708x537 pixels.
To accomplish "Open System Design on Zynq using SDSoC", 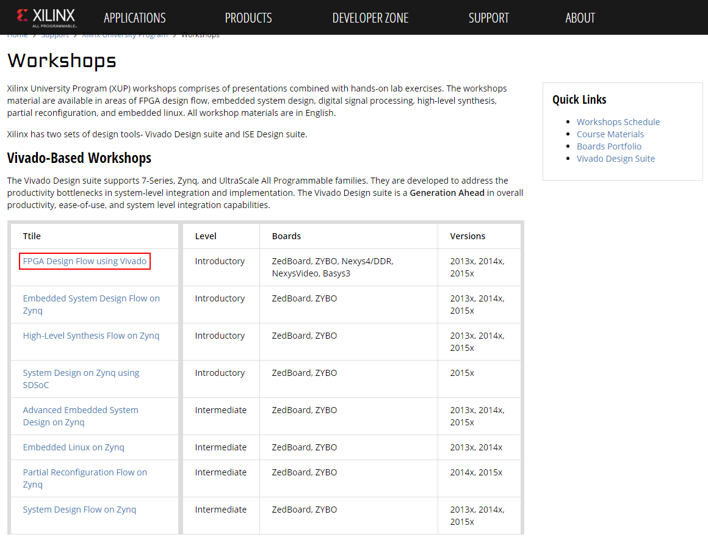I will pos(81,379).
